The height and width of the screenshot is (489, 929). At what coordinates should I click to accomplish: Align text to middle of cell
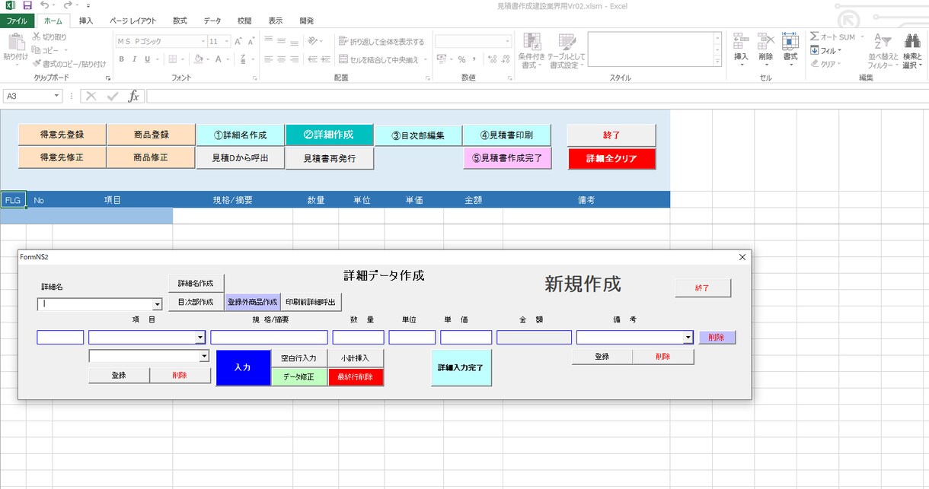point(282,41)
